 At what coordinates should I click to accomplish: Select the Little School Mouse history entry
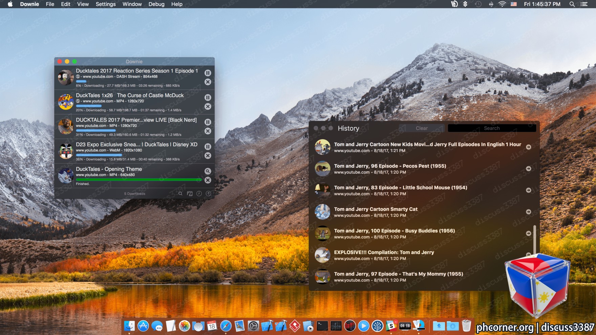point(423,190)
